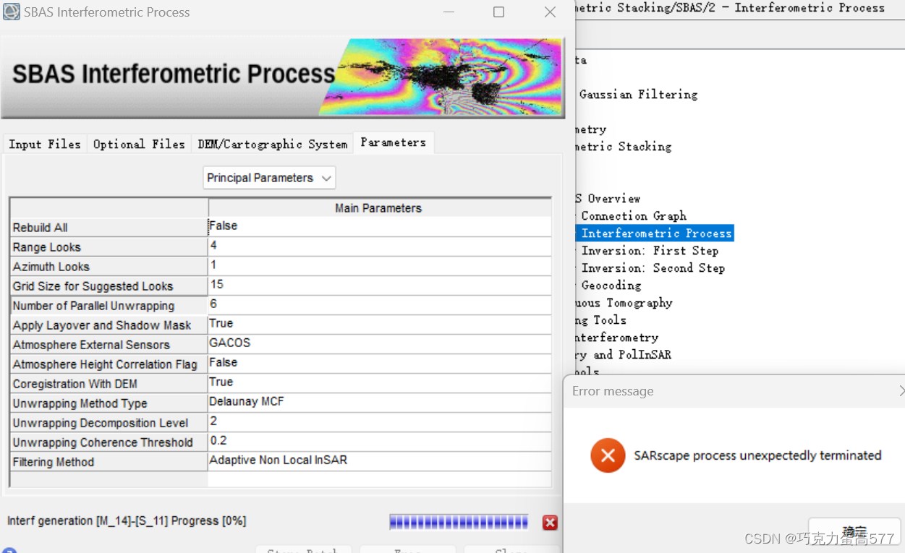The height and width of the screenshot is (553, 905).
Task: Click the SARscape icon in the dialog title bar
Action: 12,12
